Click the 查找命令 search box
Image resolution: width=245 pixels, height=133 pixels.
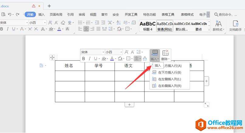226,15
